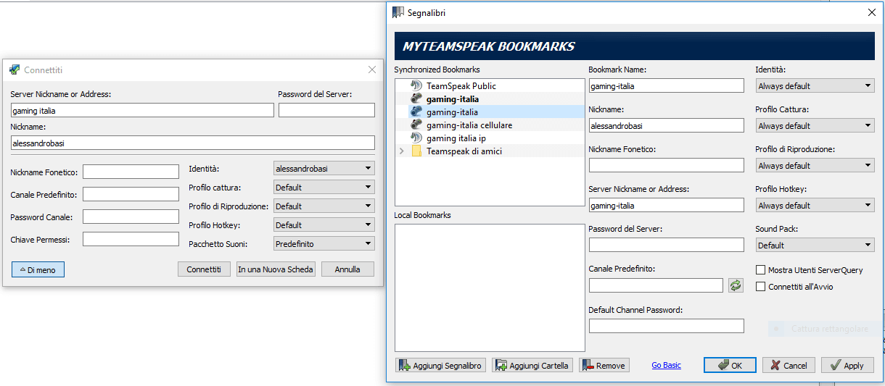Cancel the Segnalibri dialog
Screen dimensions: 885x386
[x=789, y=365]
